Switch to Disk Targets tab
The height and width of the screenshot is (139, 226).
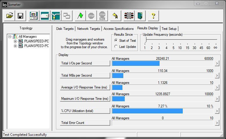[x=65, y=28]
